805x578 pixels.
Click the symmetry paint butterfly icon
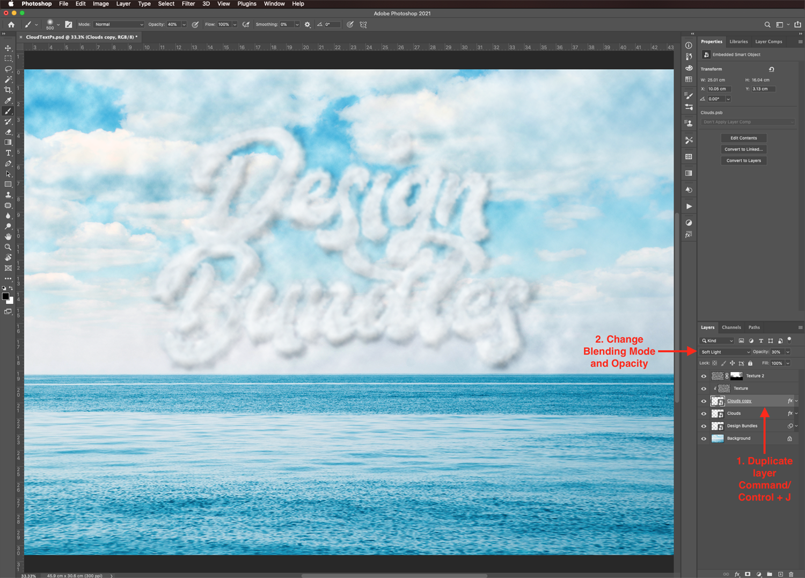click(363, 25)
